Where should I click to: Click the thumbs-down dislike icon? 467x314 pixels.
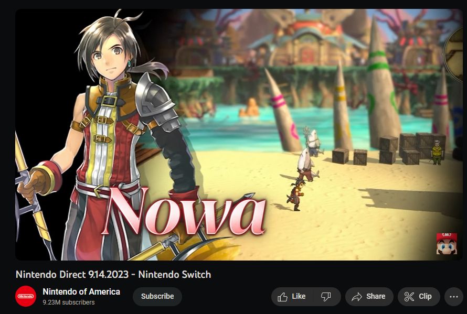pyautogui.click(x=326, y=297)
